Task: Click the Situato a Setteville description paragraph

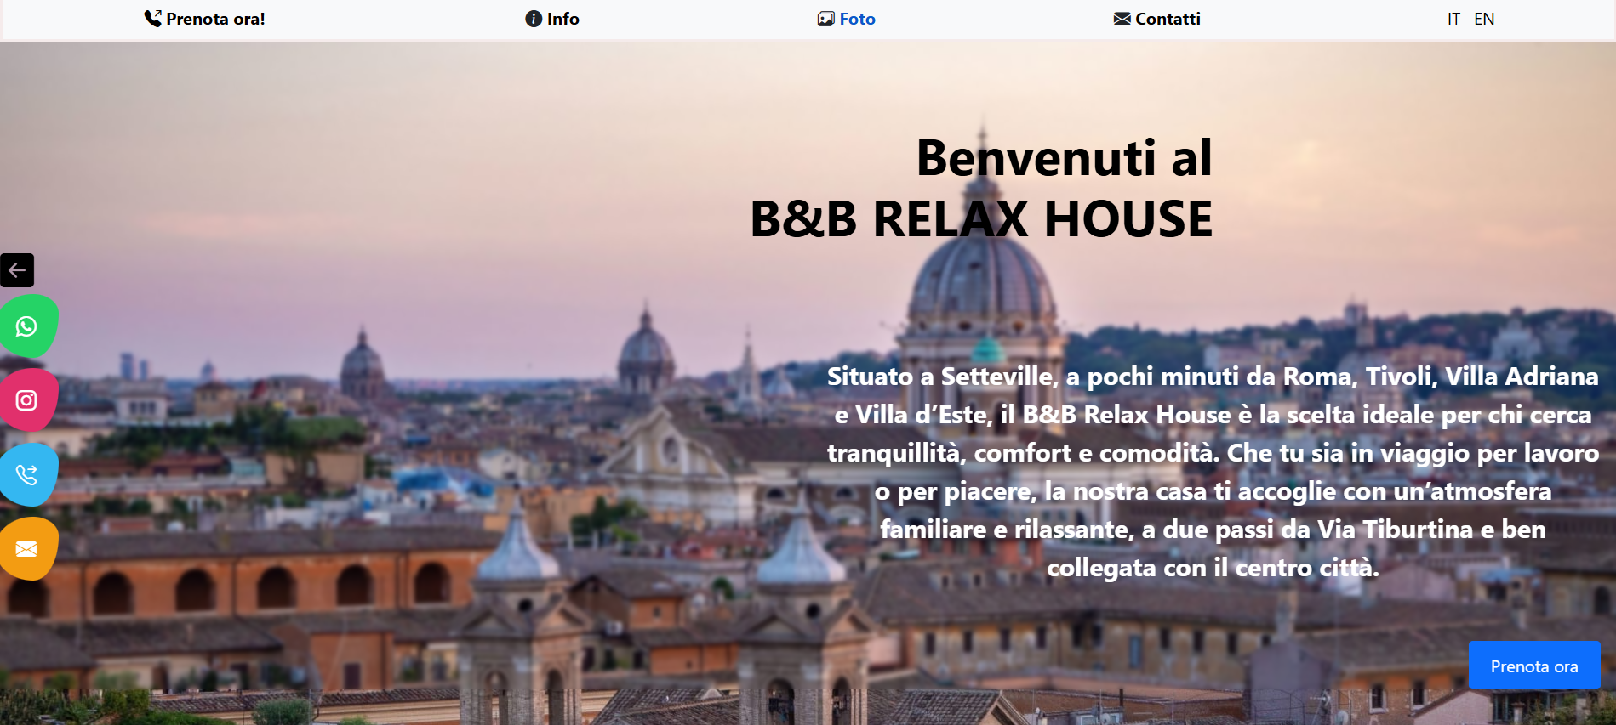Action: (x=1213, y=472)
